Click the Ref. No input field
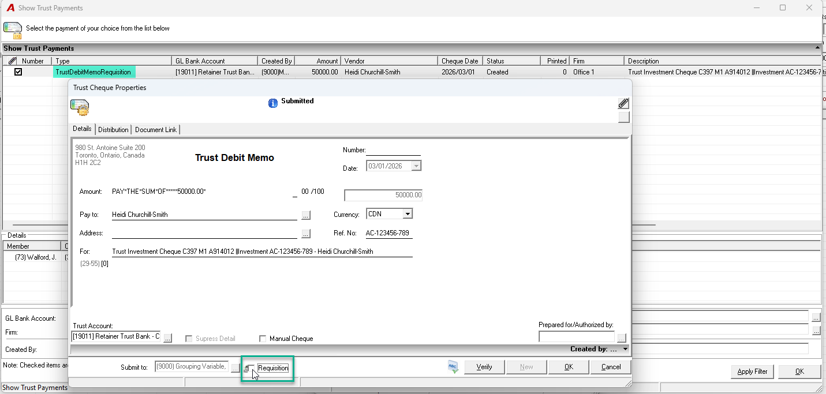 (x=389, y=233)
